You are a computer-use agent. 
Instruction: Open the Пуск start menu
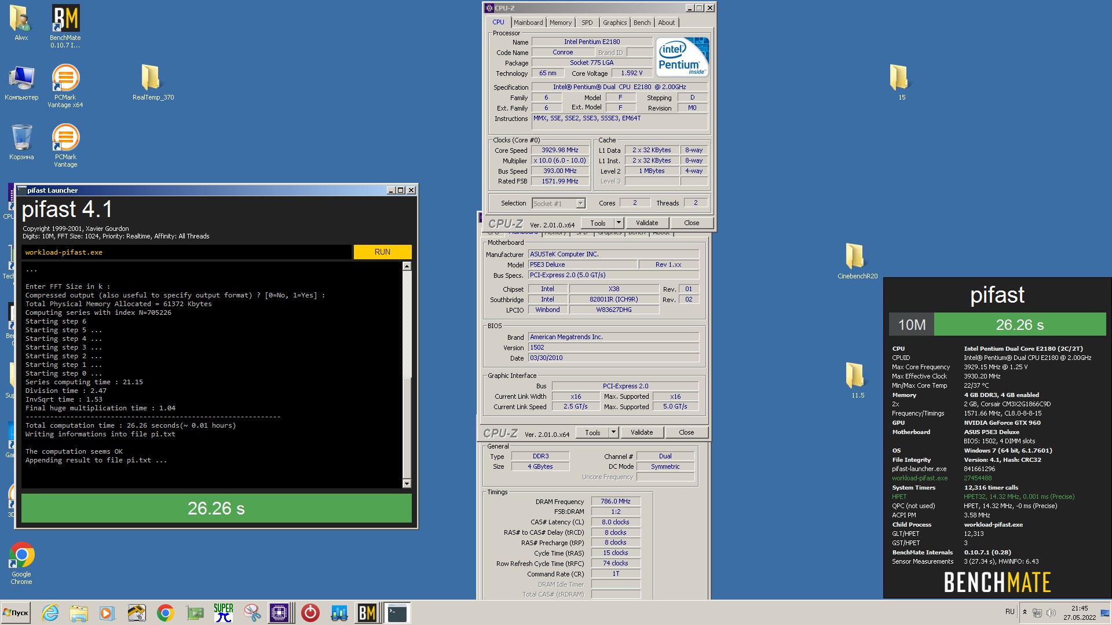click(x=16, y=612)
